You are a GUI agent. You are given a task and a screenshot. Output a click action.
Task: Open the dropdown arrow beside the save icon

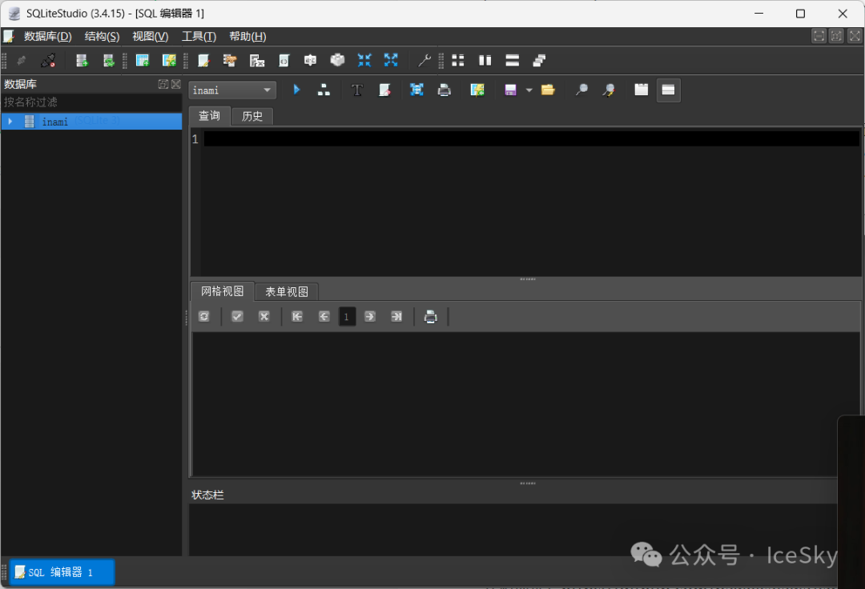[529, 90]
